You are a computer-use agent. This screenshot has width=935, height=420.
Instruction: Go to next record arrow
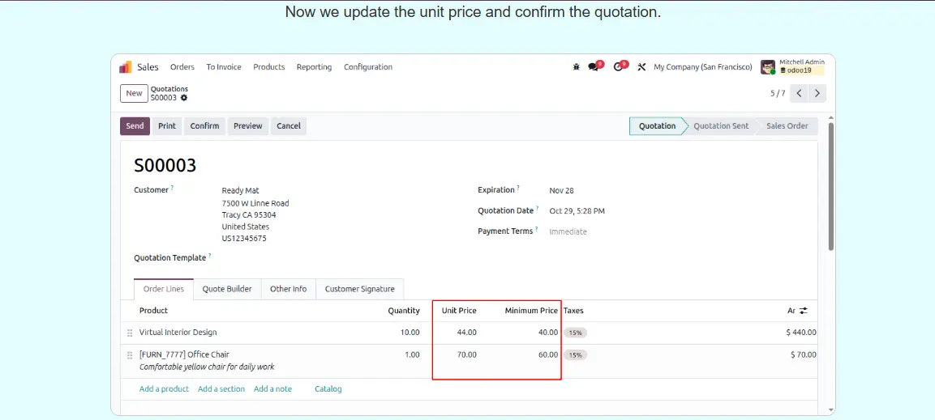817,93
